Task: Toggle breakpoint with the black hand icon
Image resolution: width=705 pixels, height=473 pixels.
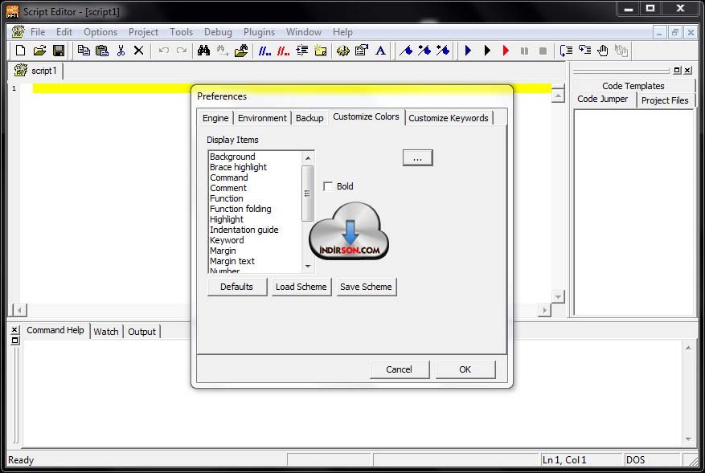Action: tap(603, 51)
